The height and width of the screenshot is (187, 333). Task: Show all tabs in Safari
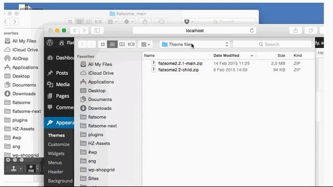[x=311, y=31]
